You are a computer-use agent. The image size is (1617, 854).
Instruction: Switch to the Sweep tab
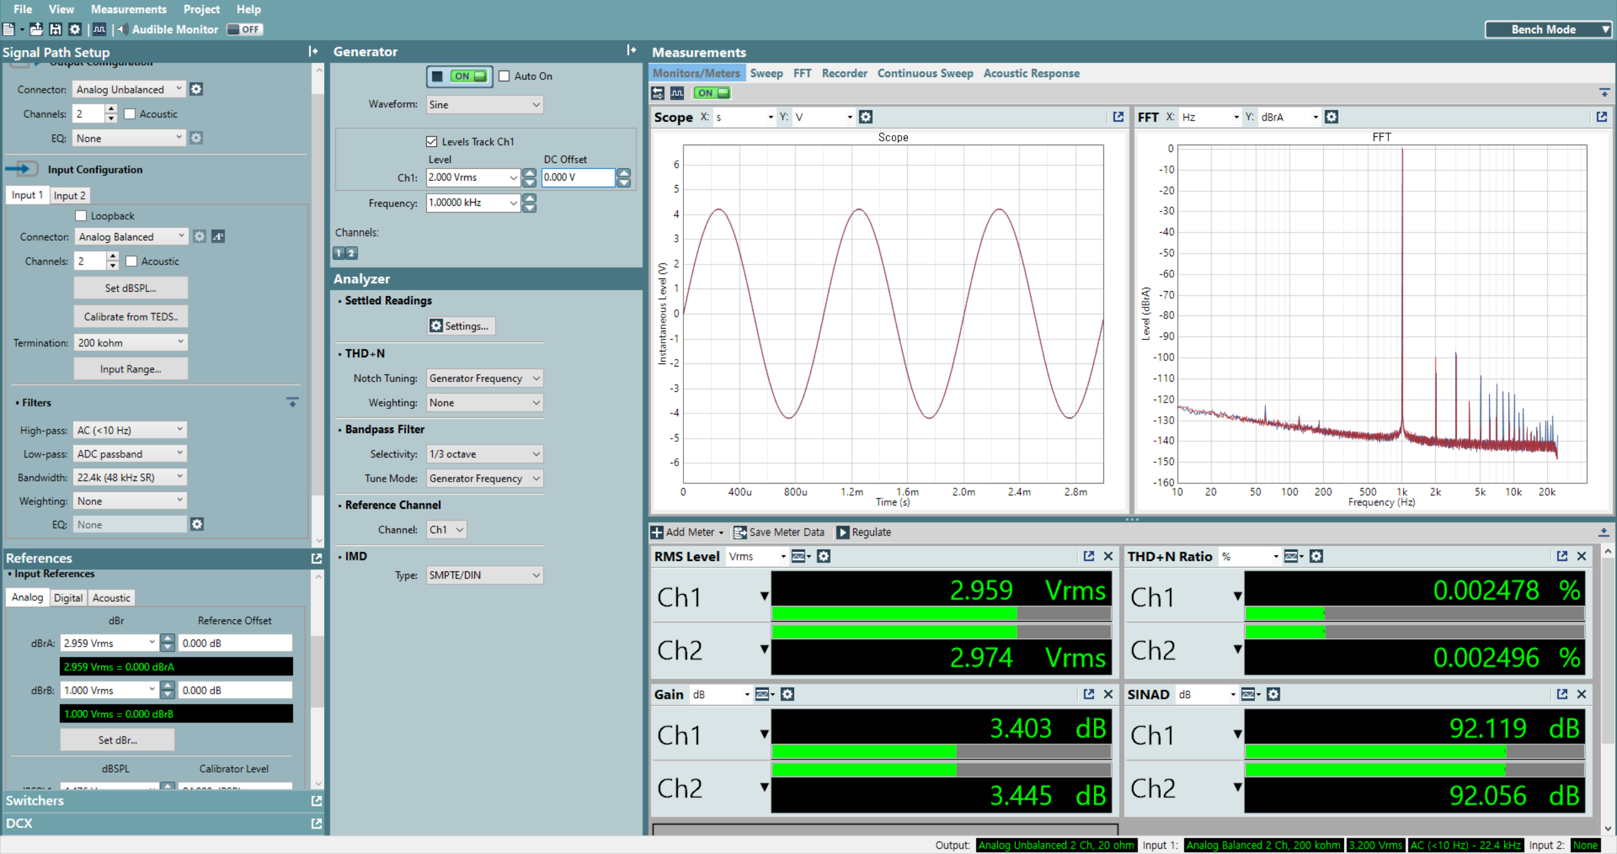pos(766,73)
